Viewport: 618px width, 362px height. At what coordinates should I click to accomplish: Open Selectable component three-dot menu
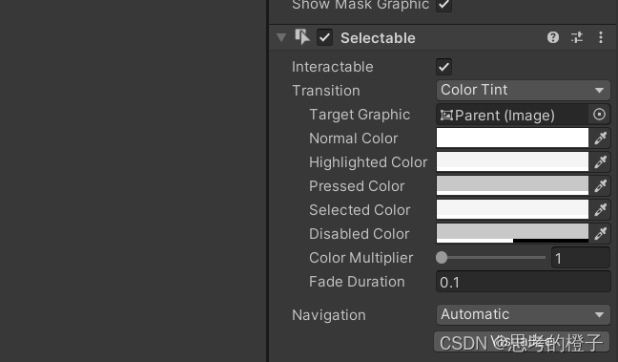pos(601,37)
